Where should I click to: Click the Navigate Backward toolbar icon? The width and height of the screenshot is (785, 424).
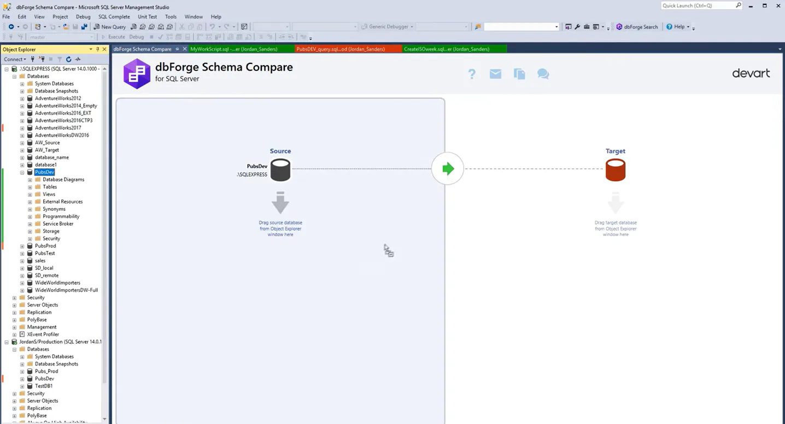click(11, 27)
